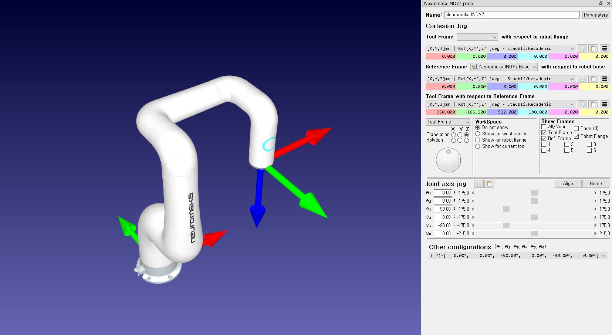
Task: Show joint frame 5 checkbox
Action: [x=567, y=150]
